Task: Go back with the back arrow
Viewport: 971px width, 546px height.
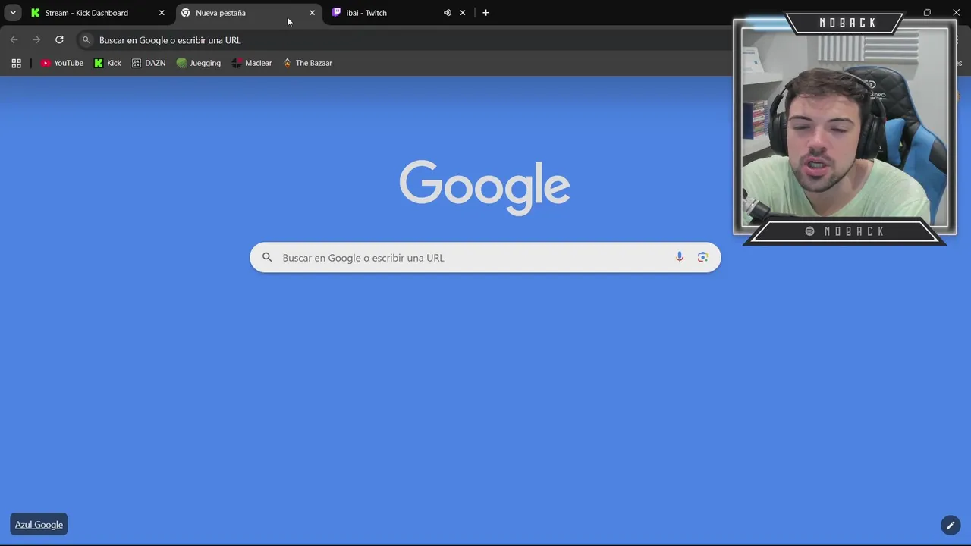Action: (14, 40)
